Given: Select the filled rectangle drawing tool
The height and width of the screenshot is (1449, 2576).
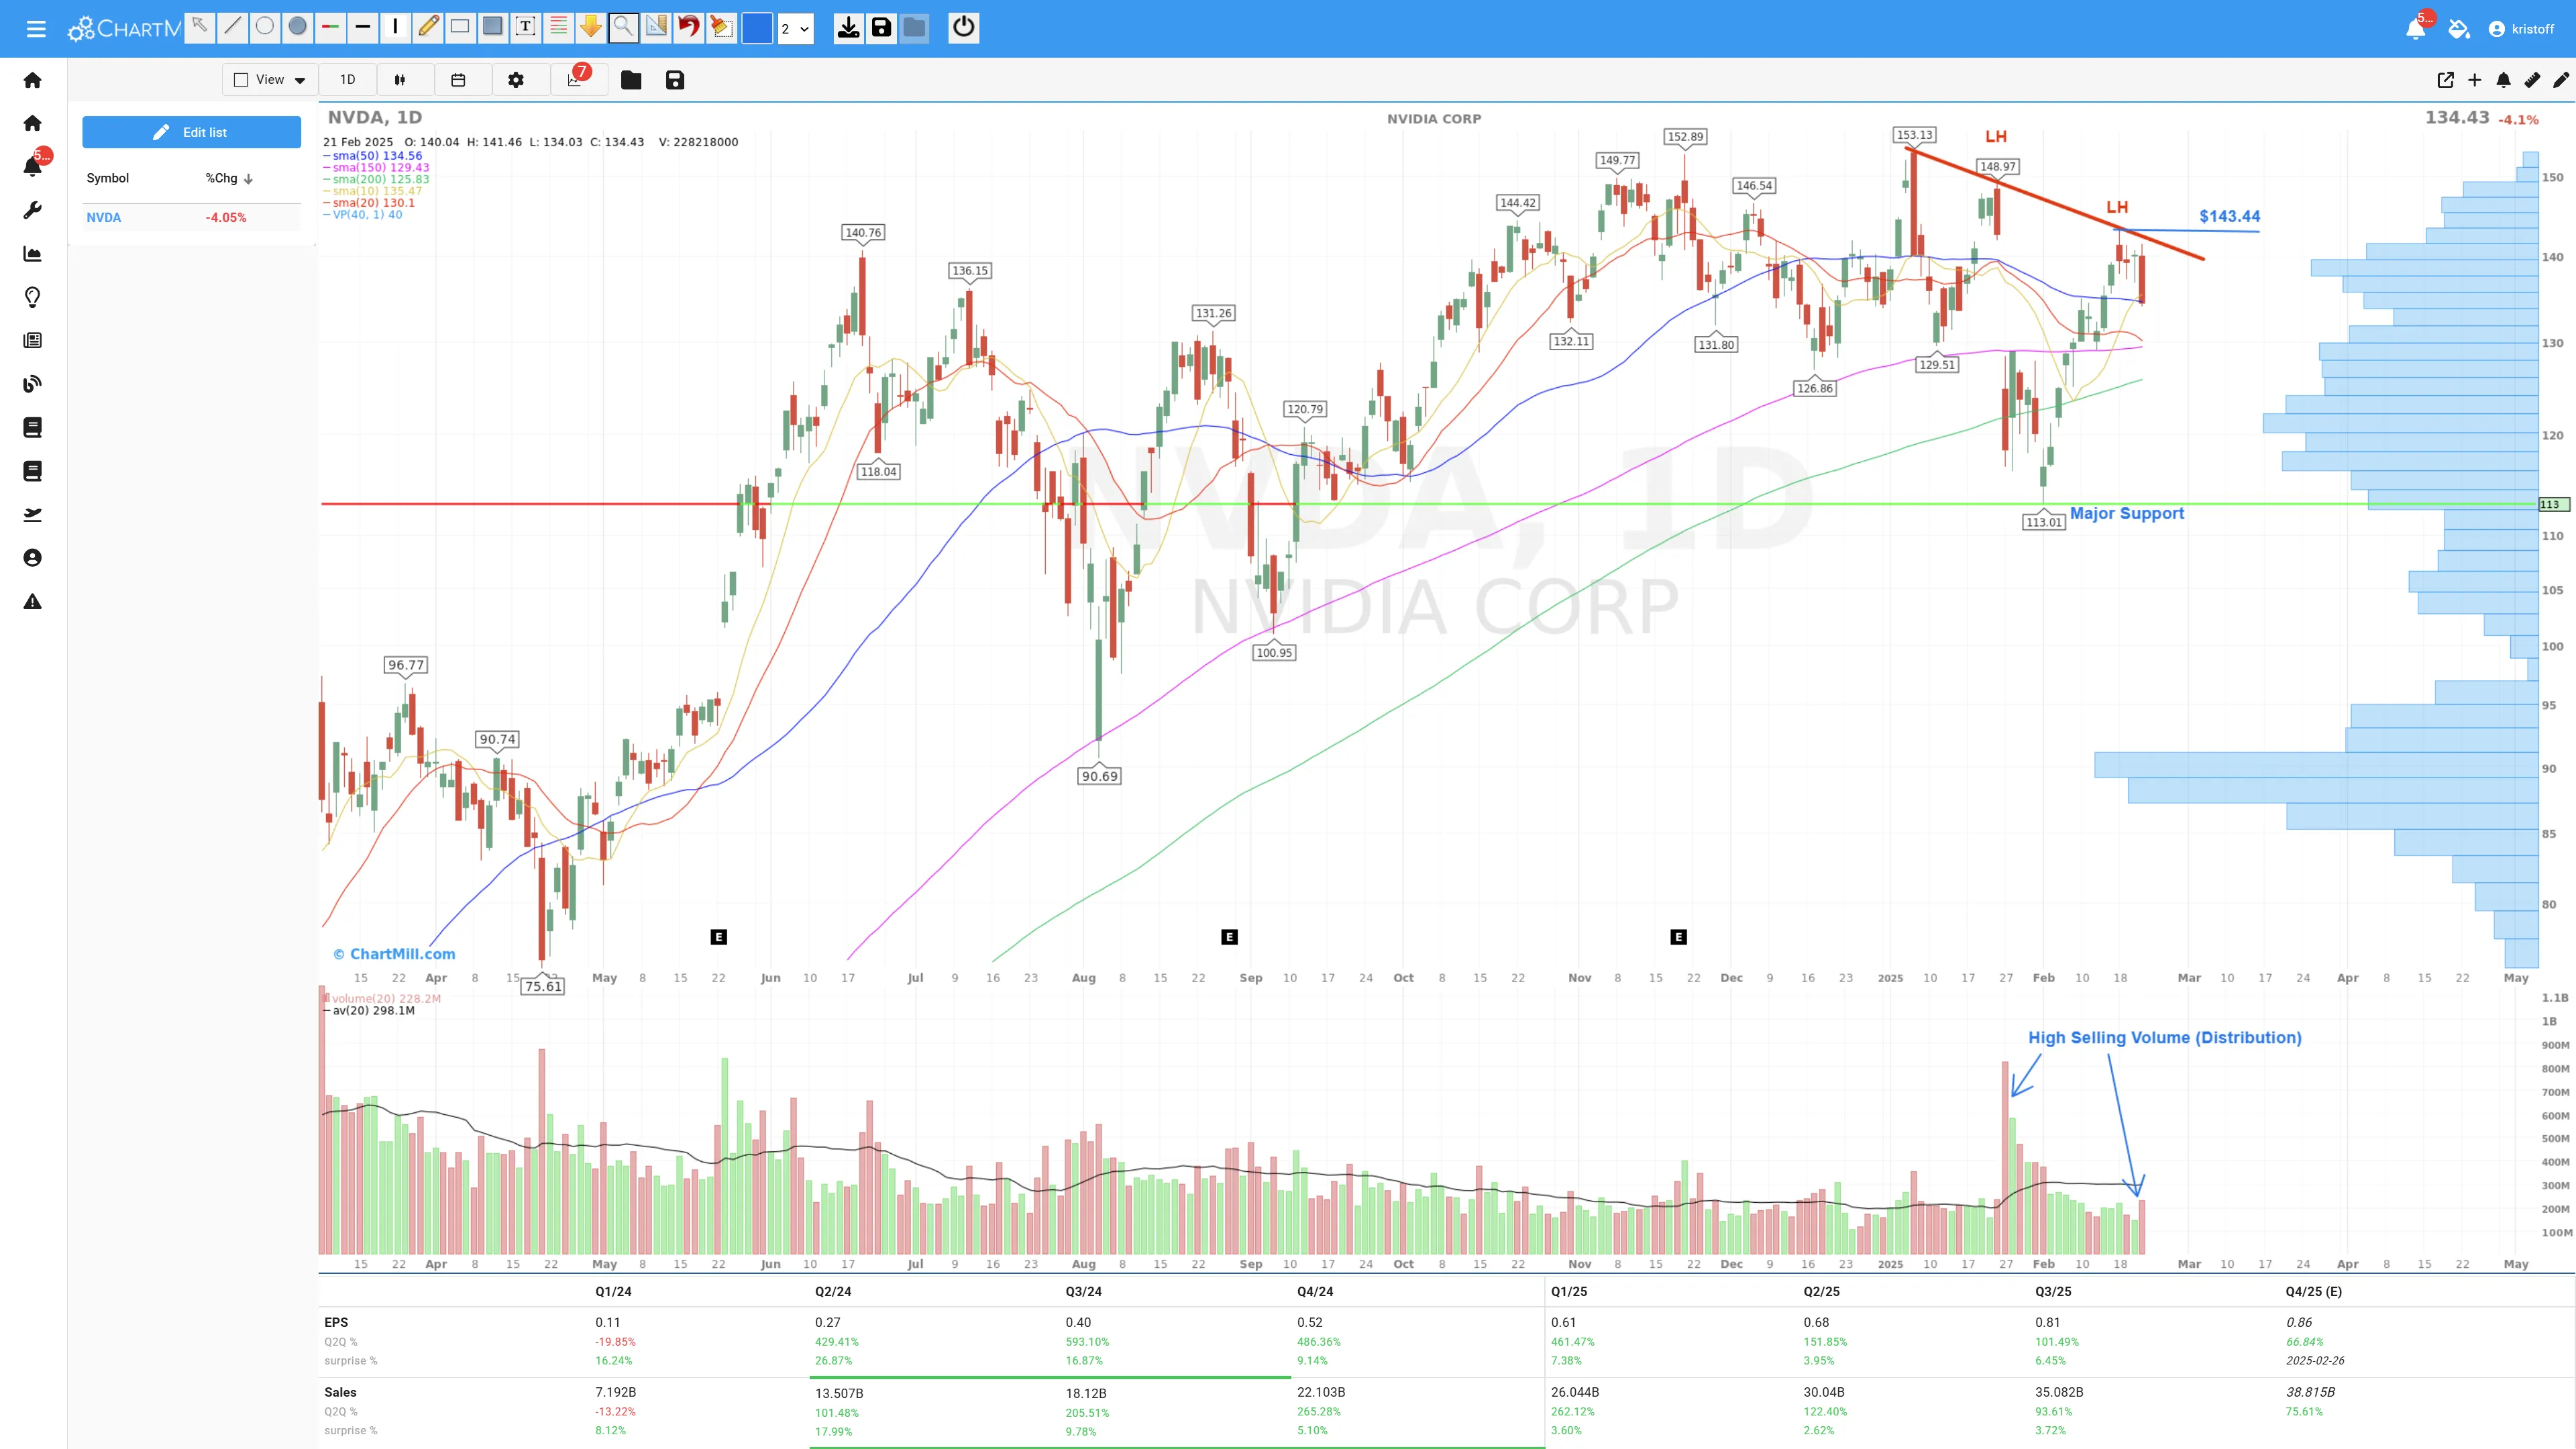Looking at the screenshot, I should pos(493,27).
